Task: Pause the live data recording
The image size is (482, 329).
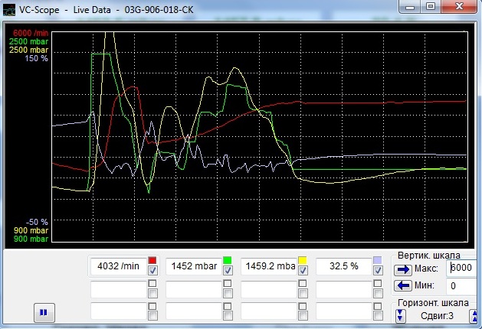Action: pos(44,313)
